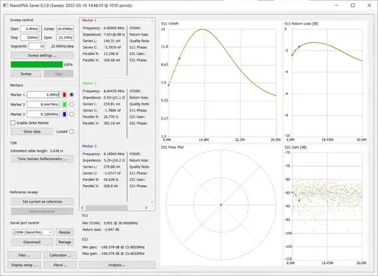Click the Estimated cable length 2.638 m text
The width and height of the screenshot is (378, 276).
coord(37,151)
